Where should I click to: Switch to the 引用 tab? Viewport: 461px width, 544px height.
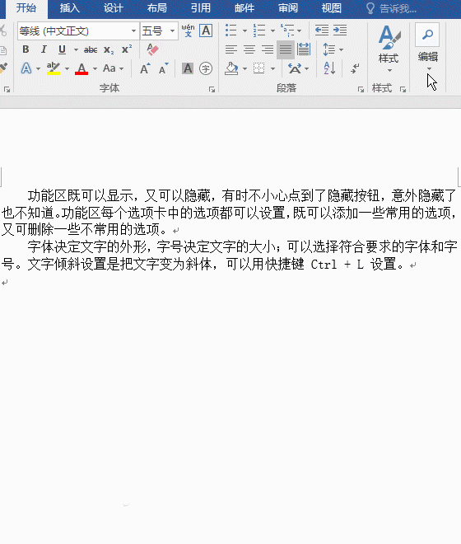[x=201, y=8]
